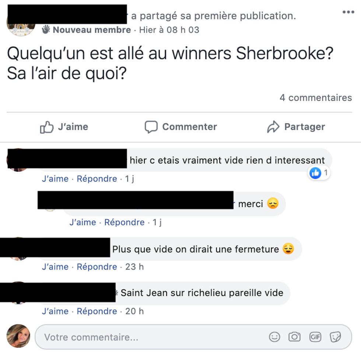Like the comment about vide rien d interessant
This screenshot has width=361, height=352.
[55, 179]
